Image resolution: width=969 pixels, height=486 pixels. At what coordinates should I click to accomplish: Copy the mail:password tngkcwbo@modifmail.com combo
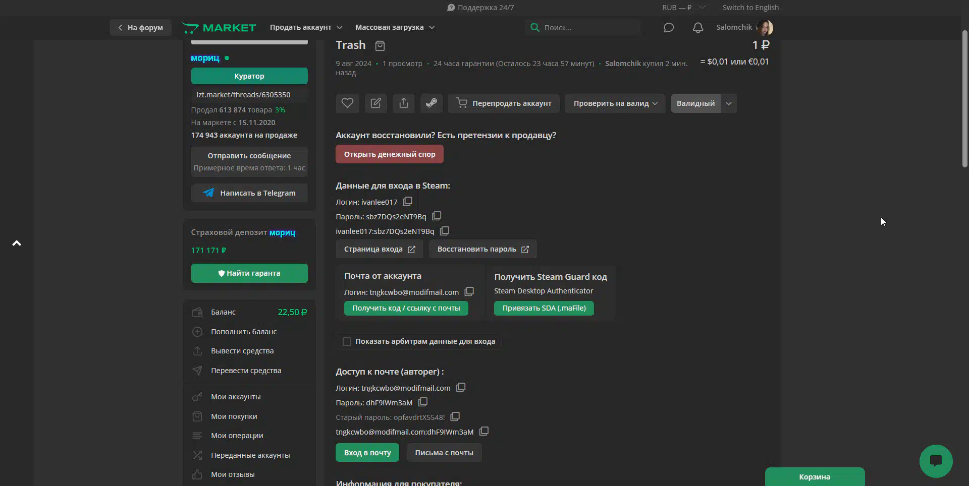(x=484, y=431)
